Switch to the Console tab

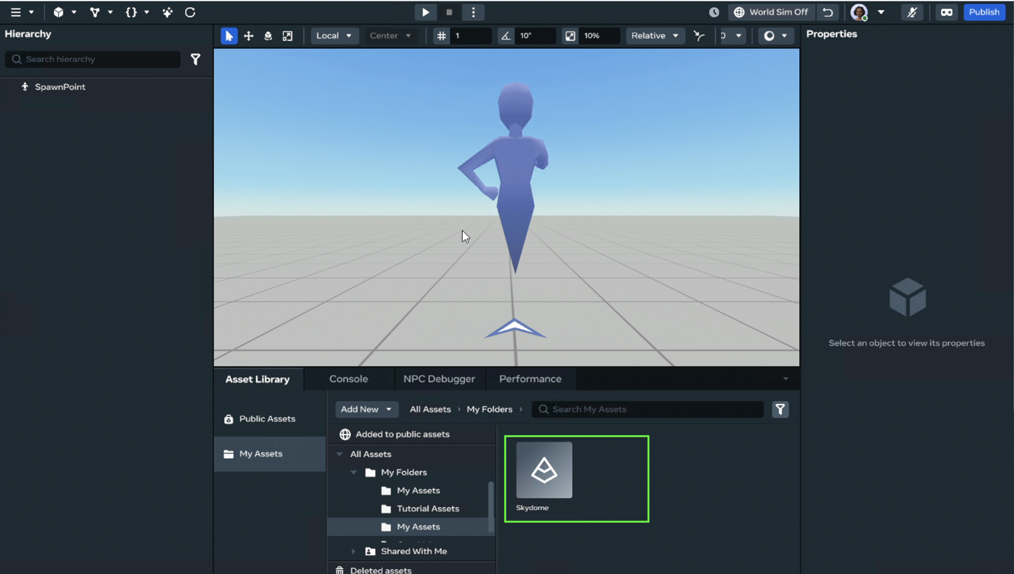pos(348,379)
